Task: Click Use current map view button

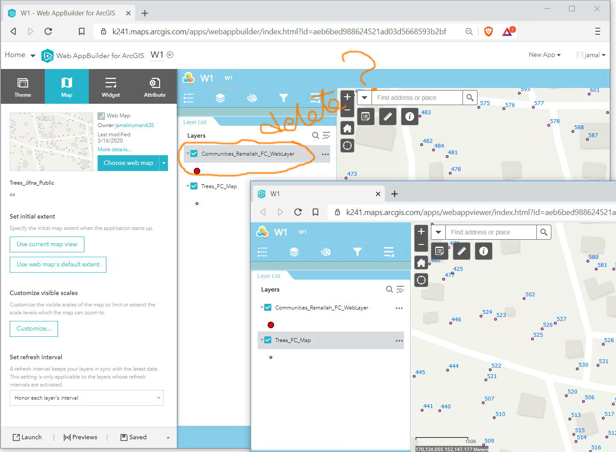Action: coord(47,244)
